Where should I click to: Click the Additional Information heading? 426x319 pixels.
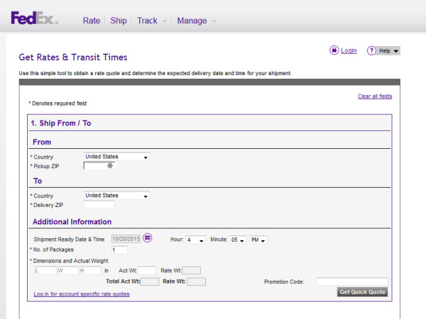pos(72,222)
